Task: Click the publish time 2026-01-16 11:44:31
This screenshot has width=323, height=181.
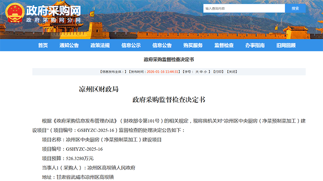Action: tap(162, 72)
